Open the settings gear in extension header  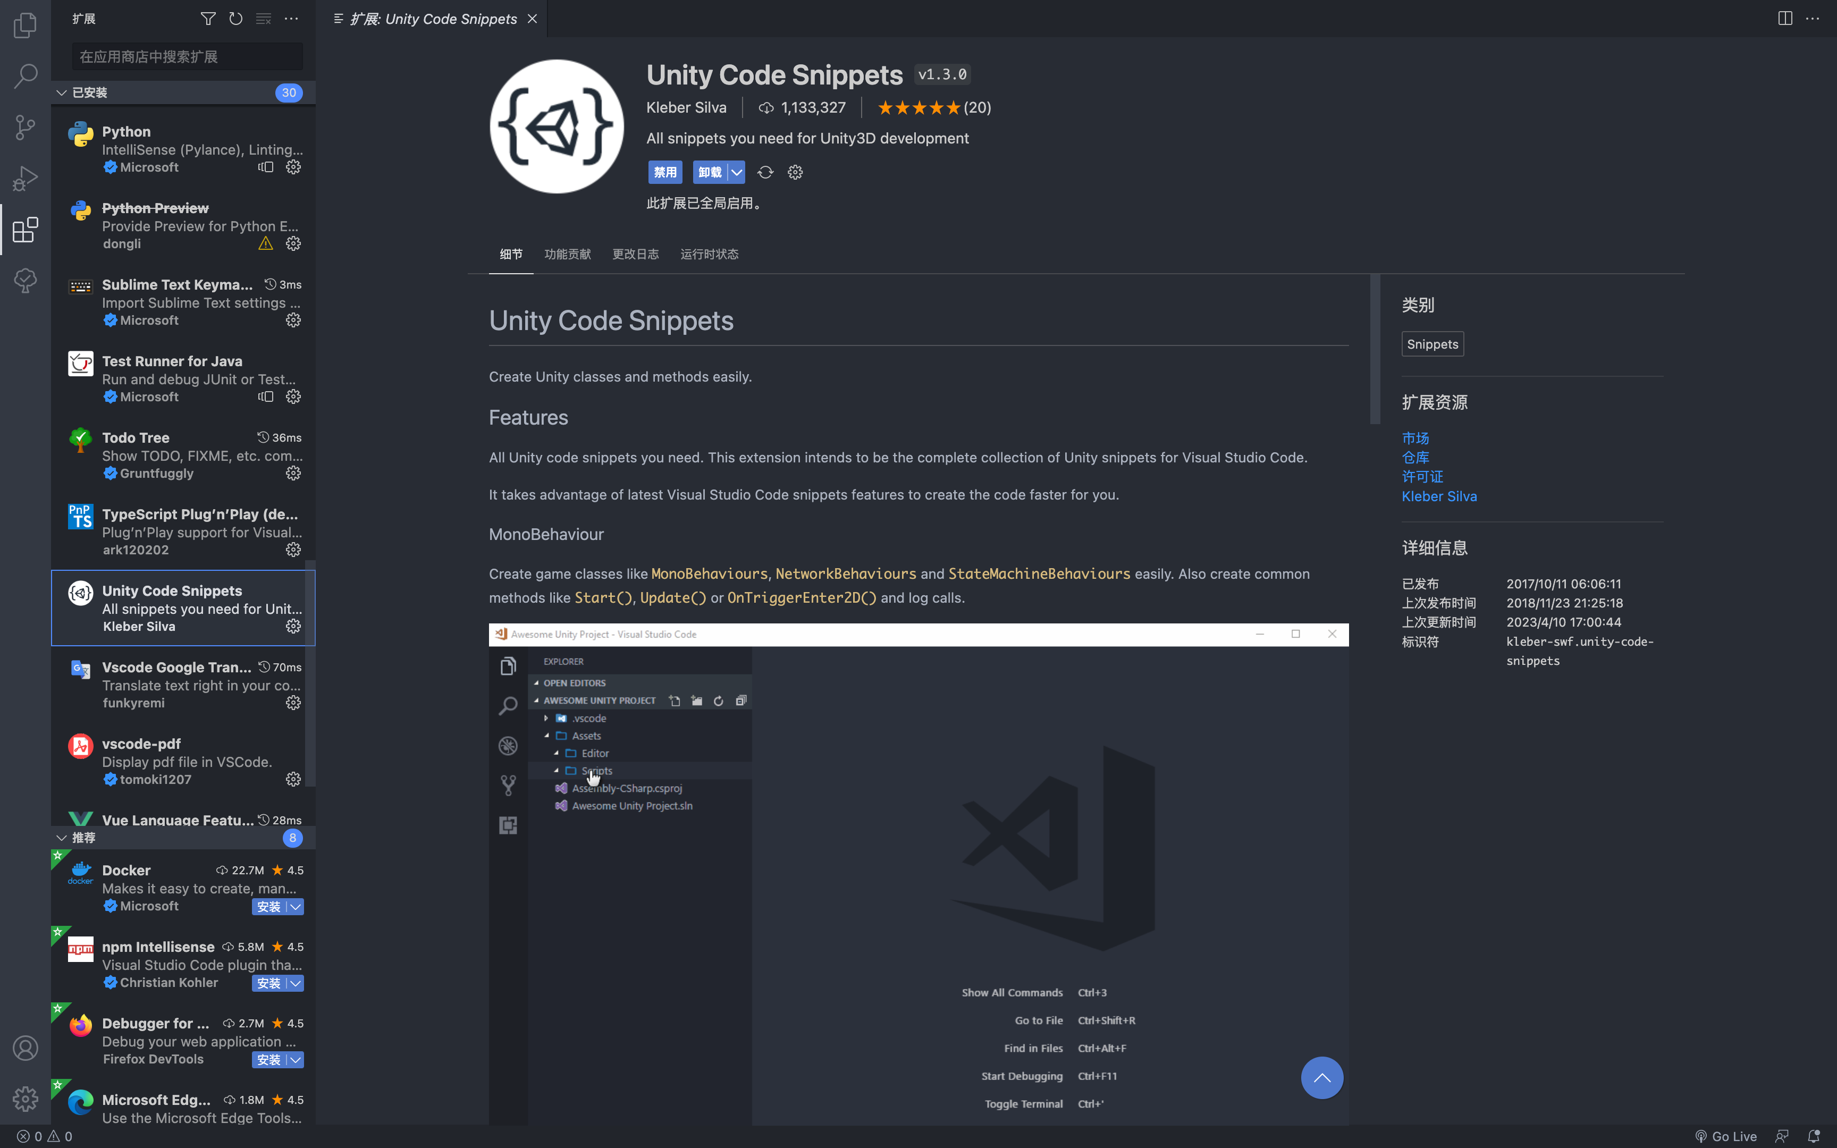[795, 172]
